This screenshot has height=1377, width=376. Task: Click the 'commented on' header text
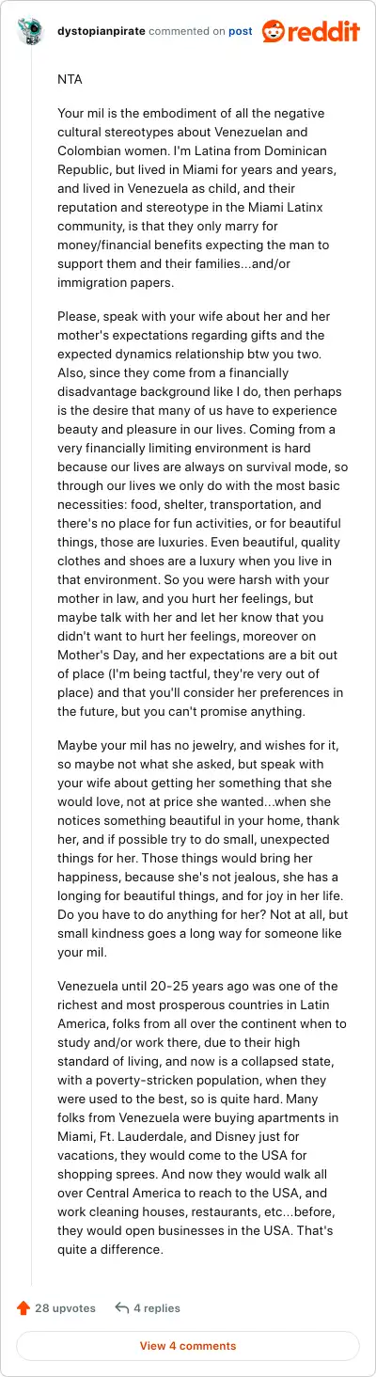pos(187,31)
